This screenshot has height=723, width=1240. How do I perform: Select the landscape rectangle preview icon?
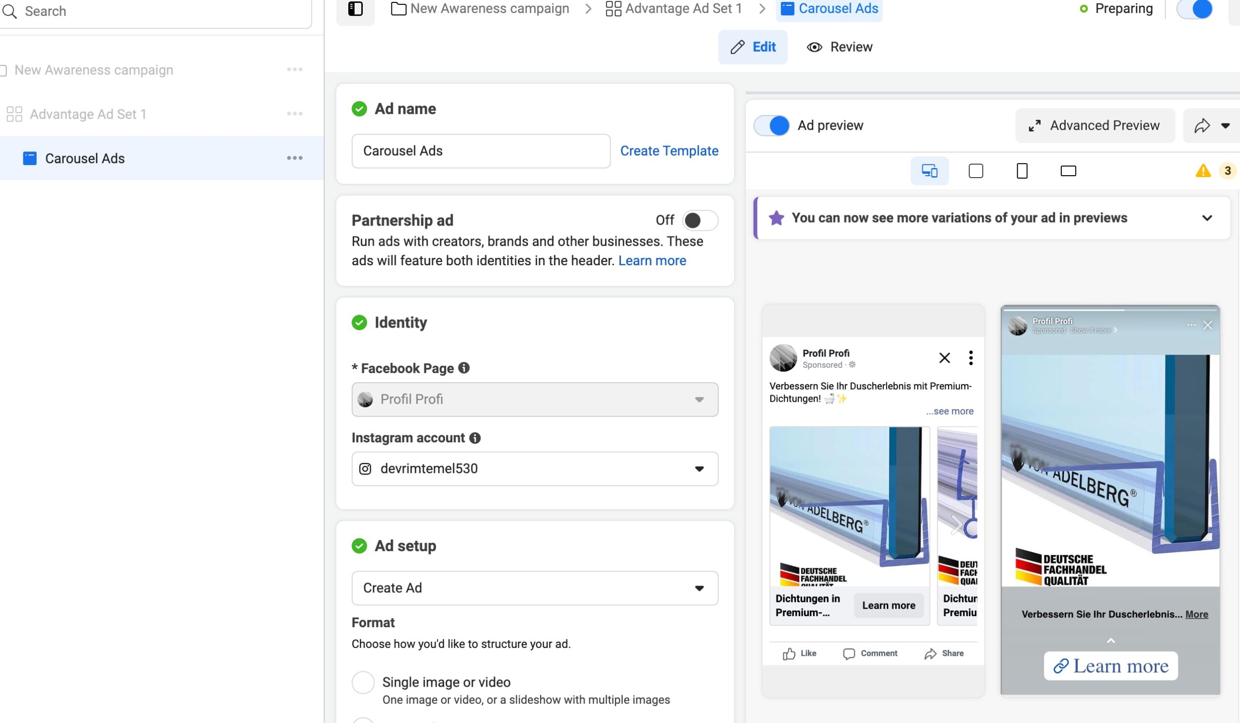tap(1068, 171)
